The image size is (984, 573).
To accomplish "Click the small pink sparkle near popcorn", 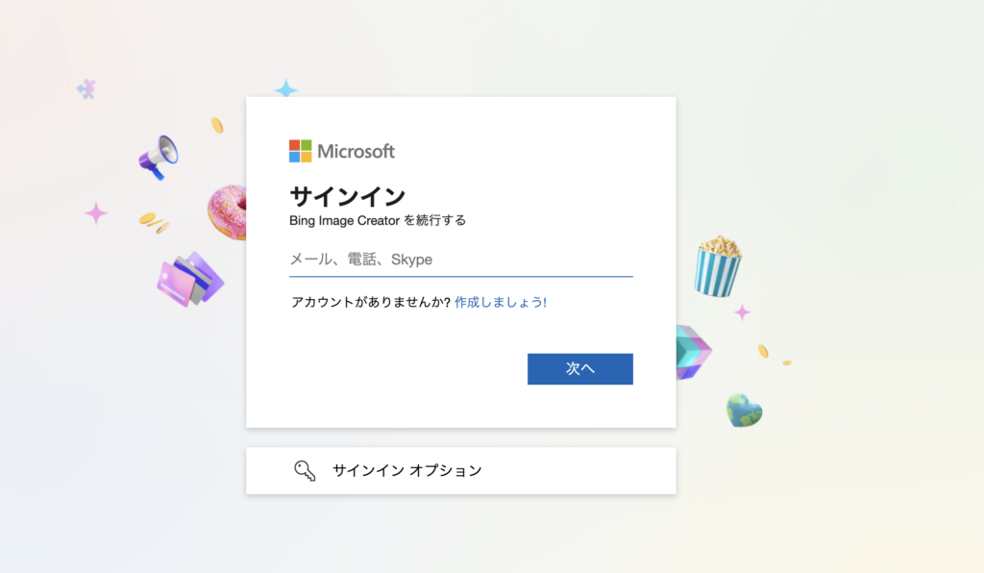I will coord(742,311).
